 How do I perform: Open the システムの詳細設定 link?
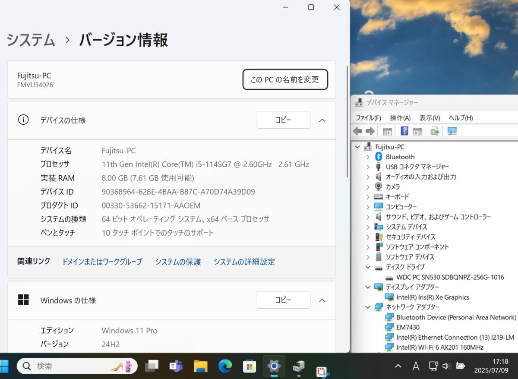coord(244,262)
